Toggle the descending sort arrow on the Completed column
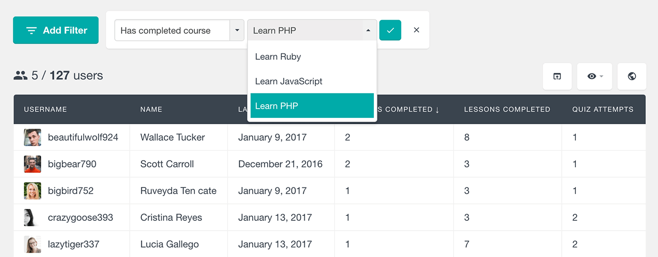 437,110
